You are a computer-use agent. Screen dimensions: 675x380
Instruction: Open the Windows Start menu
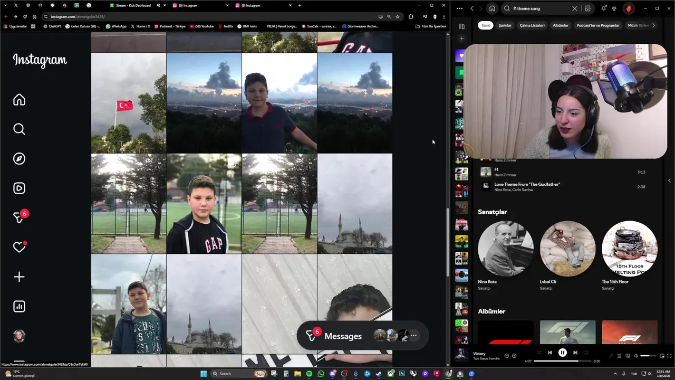point(204,374)
